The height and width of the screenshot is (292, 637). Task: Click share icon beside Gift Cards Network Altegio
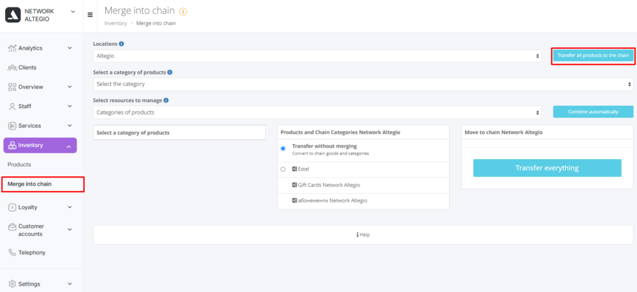[294, 185]
